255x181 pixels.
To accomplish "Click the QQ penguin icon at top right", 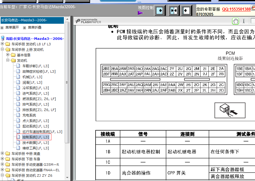I will click(253, 8).
